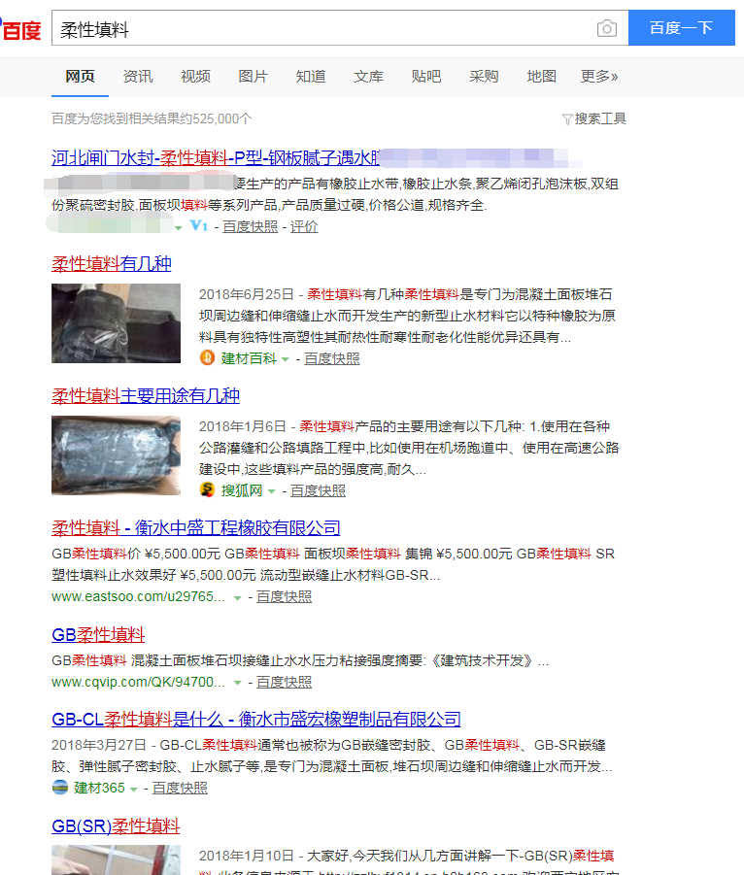The height and width of the screenshot is (875, 744).
Task: Open 百度快照 of the first ad result
Action: 250,226
